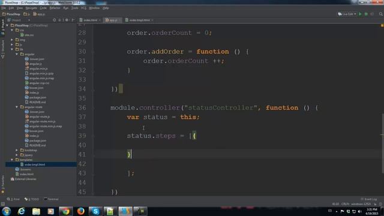
Task: Run the app with the green play icon
Action: pos(360,14)
